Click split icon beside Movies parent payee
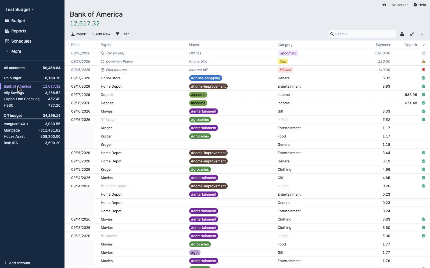The height and width of the screenshot is (268, 430). [102, 236]
